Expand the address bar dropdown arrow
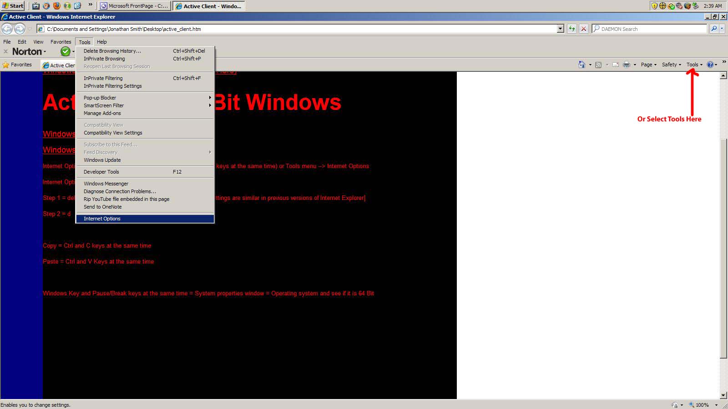The image size is (728, 409). [560, 29]
